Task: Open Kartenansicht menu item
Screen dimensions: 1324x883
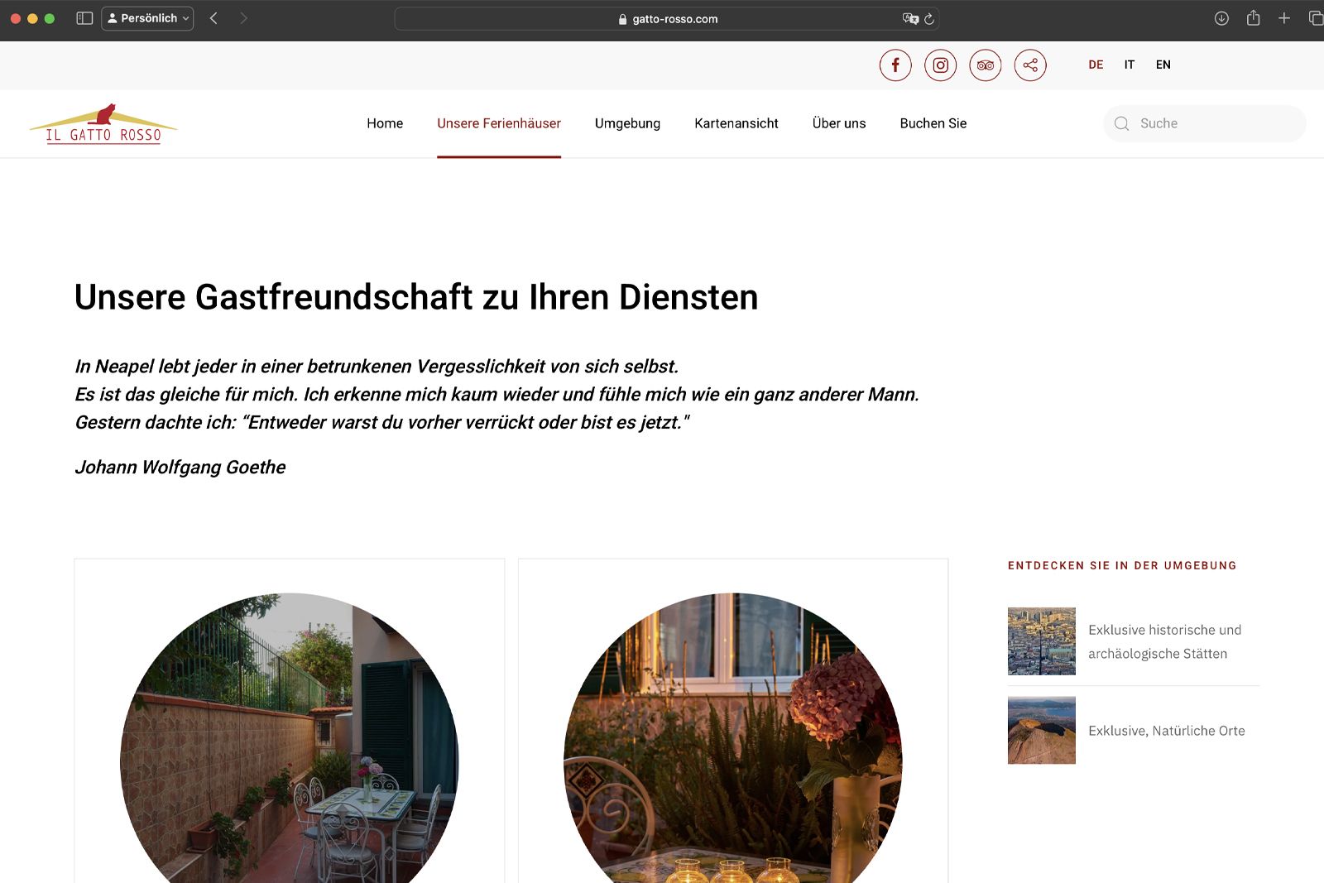Action: pos(736,123)
